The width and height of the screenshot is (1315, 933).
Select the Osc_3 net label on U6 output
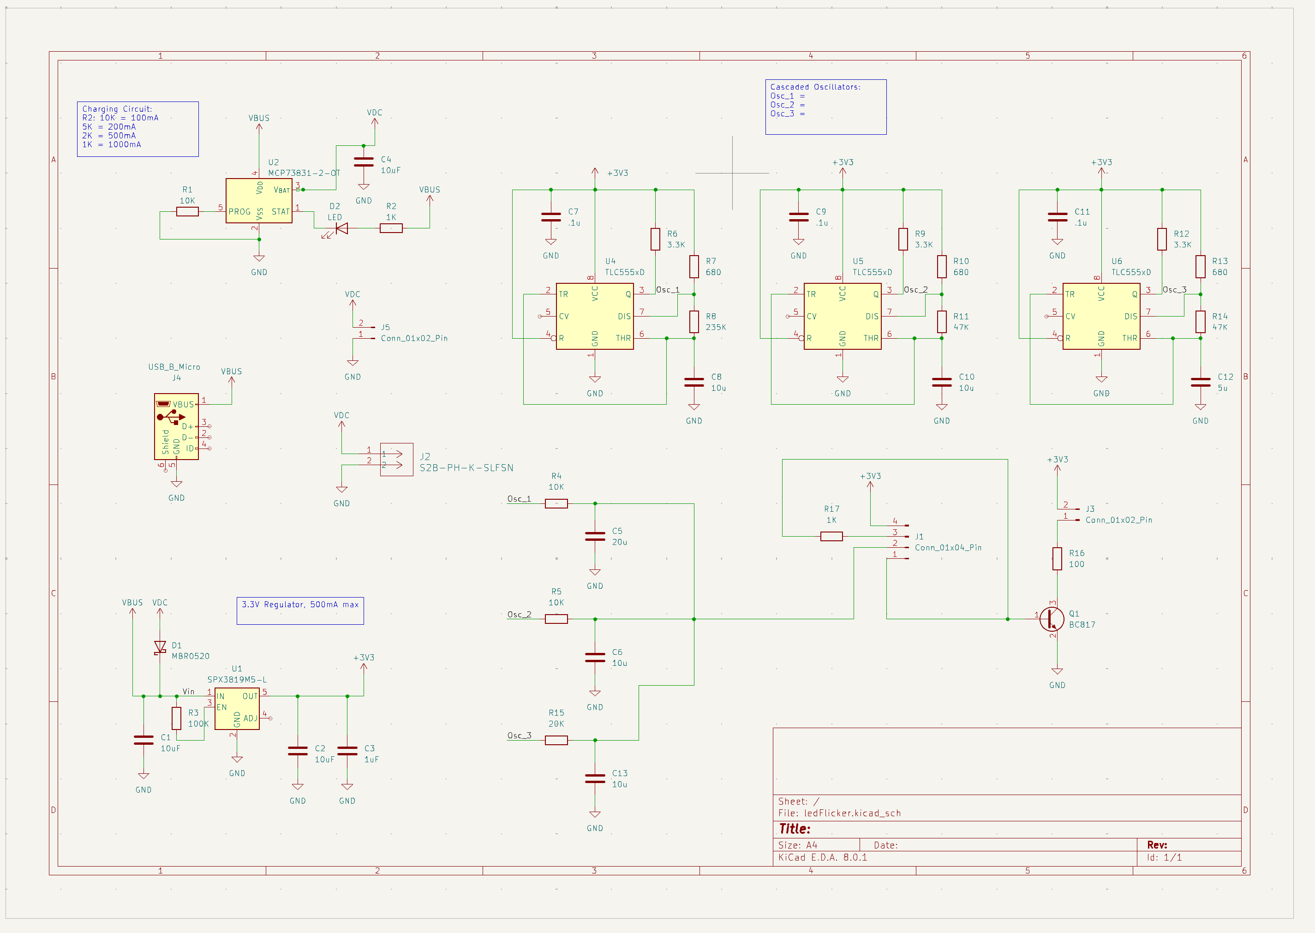click(1174, 290)
